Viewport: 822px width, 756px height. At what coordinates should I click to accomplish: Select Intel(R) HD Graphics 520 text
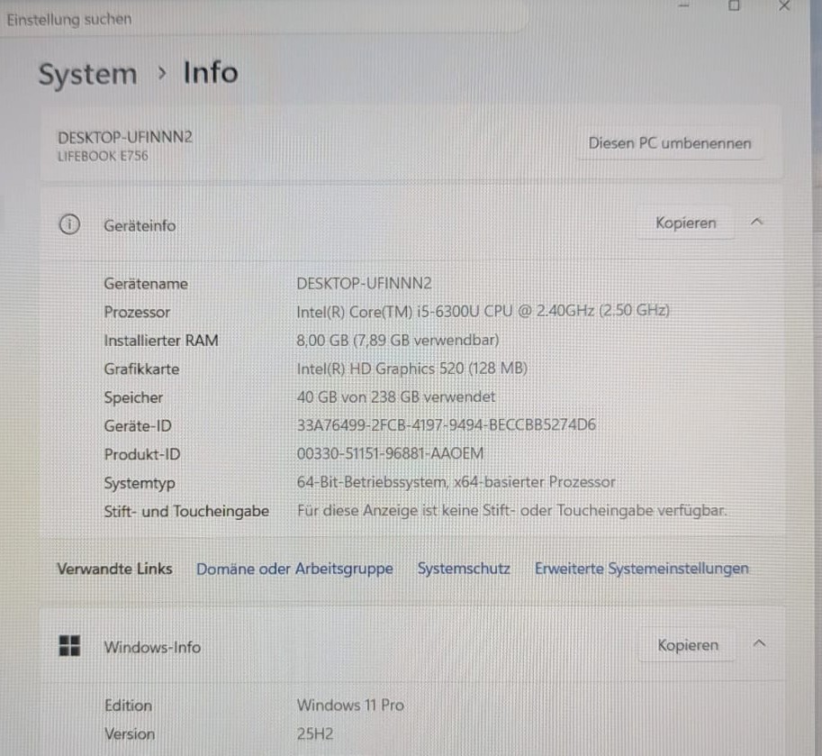tap(380, 369)
